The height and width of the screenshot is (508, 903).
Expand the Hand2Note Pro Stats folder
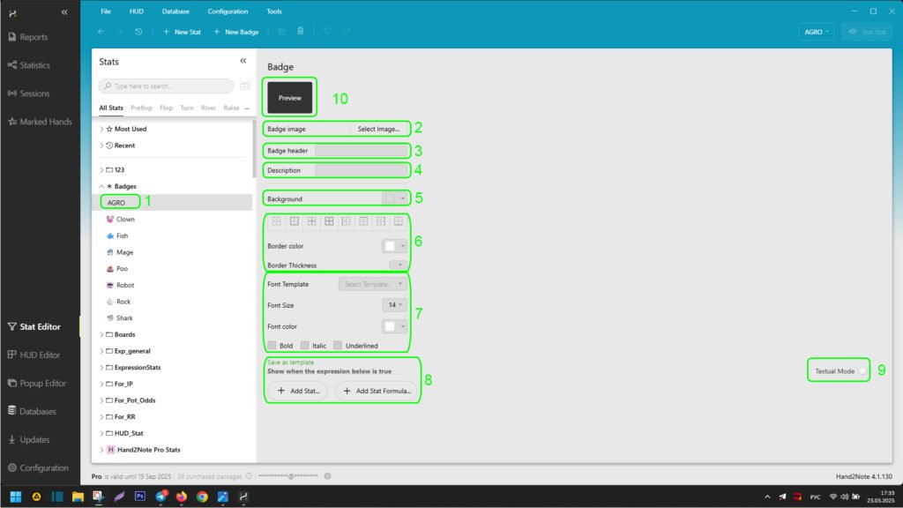tap(101, 450)
